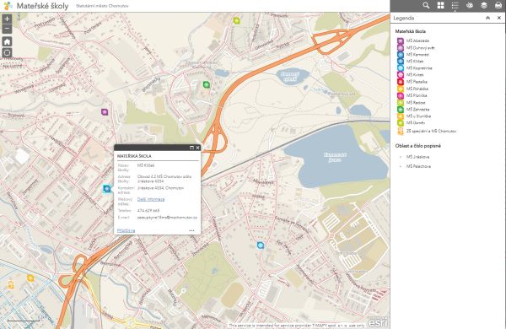This screenshot has height=329, width=506.
Task: Maximize the Mateřská škola popup
Action: point(191,148)
